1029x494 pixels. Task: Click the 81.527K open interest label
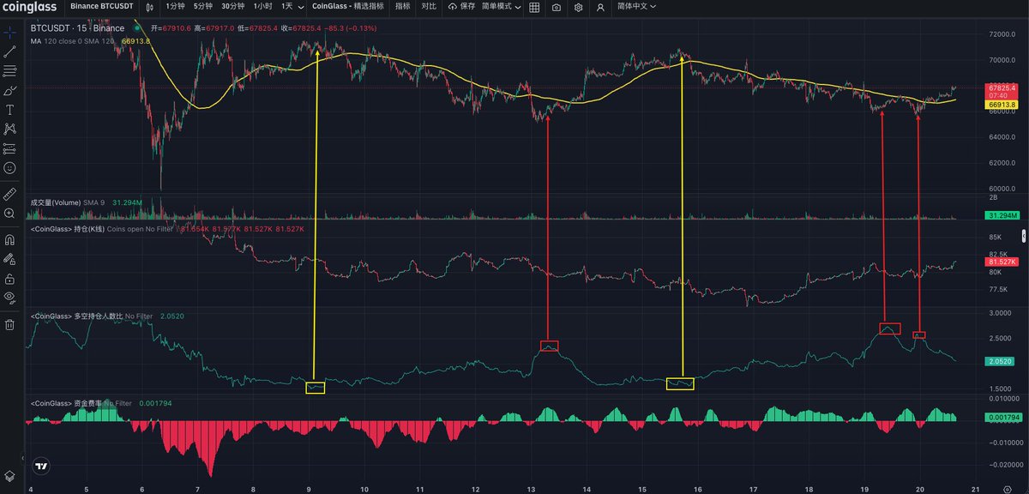pyautogui.click(x=1002, y=262)
